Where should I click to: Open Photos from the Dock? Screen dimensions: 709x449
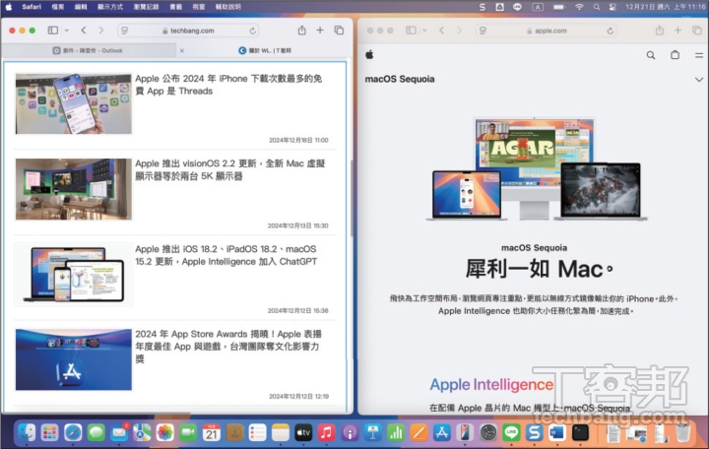pos(165,432)
